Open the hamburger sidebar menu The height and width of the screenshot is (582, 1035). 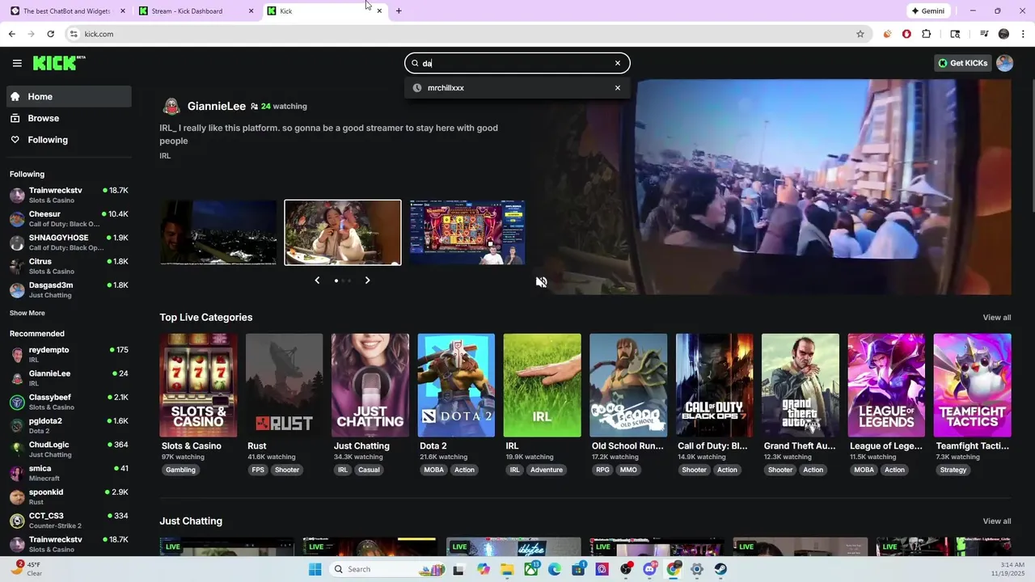pos(17,63)
